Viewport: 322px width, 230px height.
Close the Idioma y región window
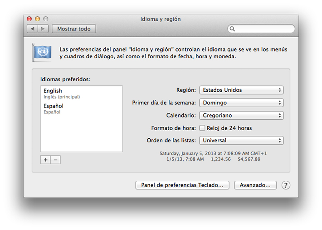pos(29,19)
